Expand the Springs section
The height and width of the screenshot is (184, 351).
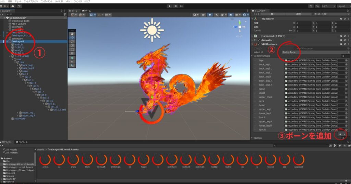[252, 138]
